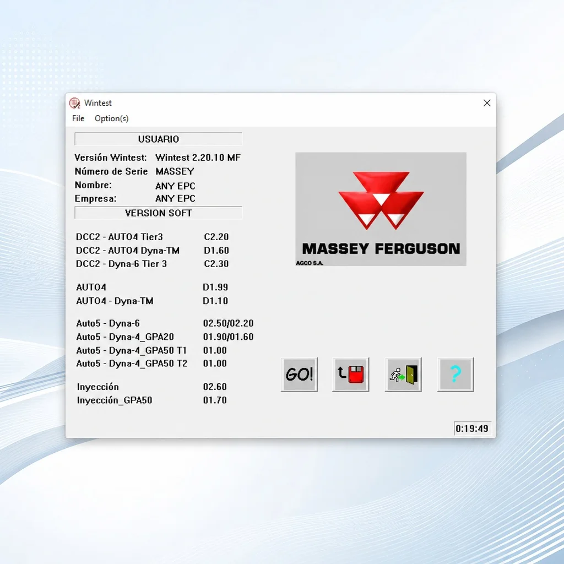Click '01.00' value in the GPA50 T2 row

[x=215, y=364]
